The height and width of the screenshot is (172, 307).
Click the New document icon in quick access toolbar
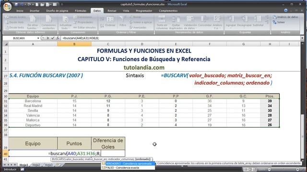click(x=37, y=4)
